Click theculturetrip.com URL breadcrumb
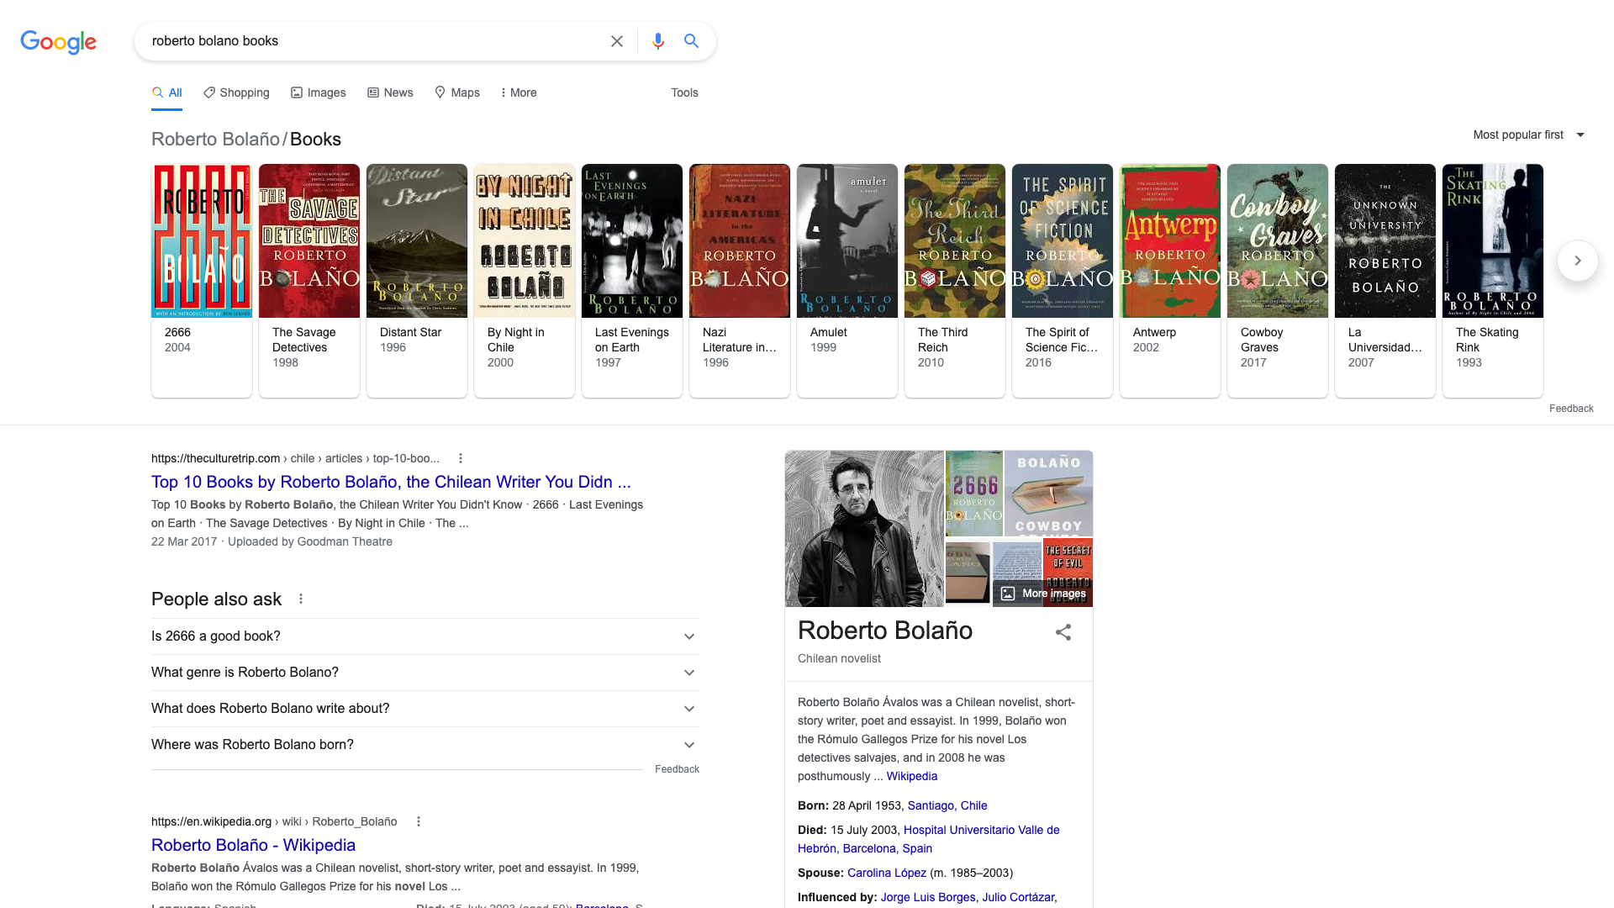The width and height of the screenshot is (1614, 908). click(x=295, y=459)
